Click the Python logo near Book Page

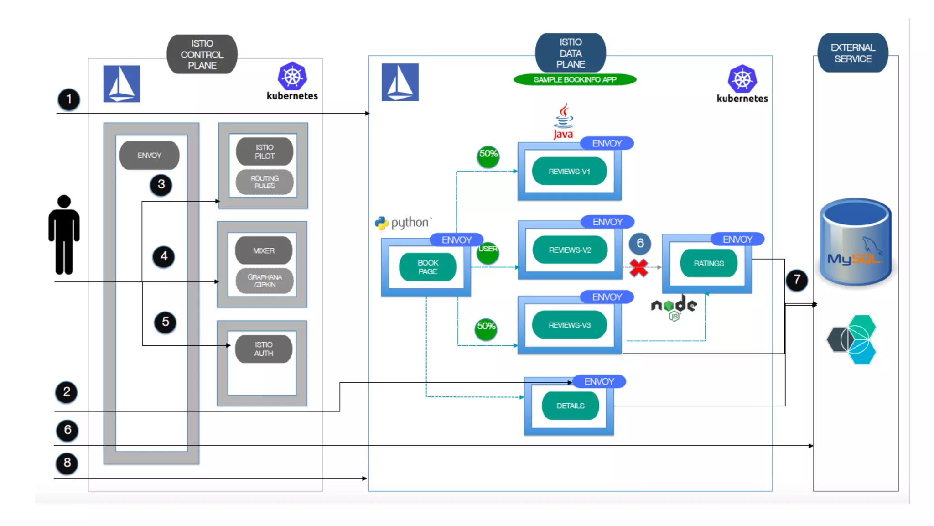click(403, 223)
